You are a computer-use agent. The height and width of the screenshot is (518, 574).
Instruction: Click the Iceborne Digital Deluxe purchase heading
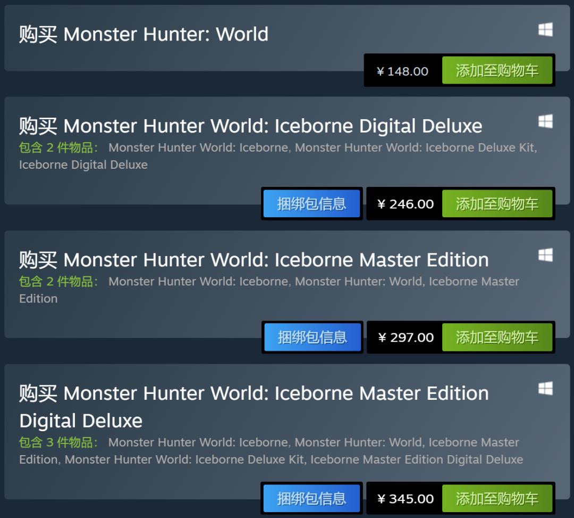(250, 126)
